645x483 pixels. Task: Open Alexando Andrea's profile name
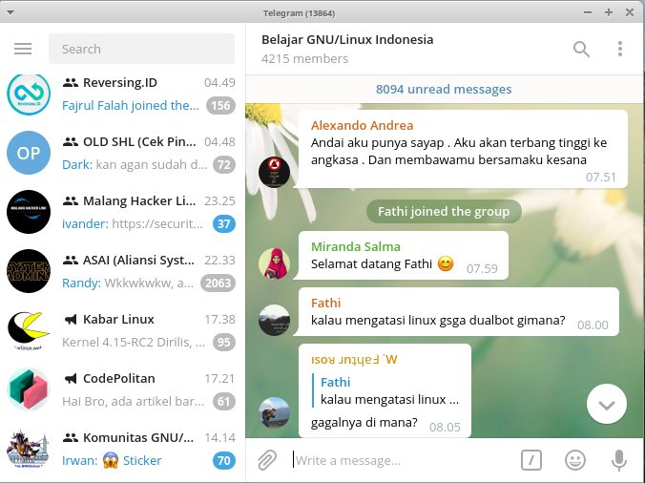pos(362,125)
